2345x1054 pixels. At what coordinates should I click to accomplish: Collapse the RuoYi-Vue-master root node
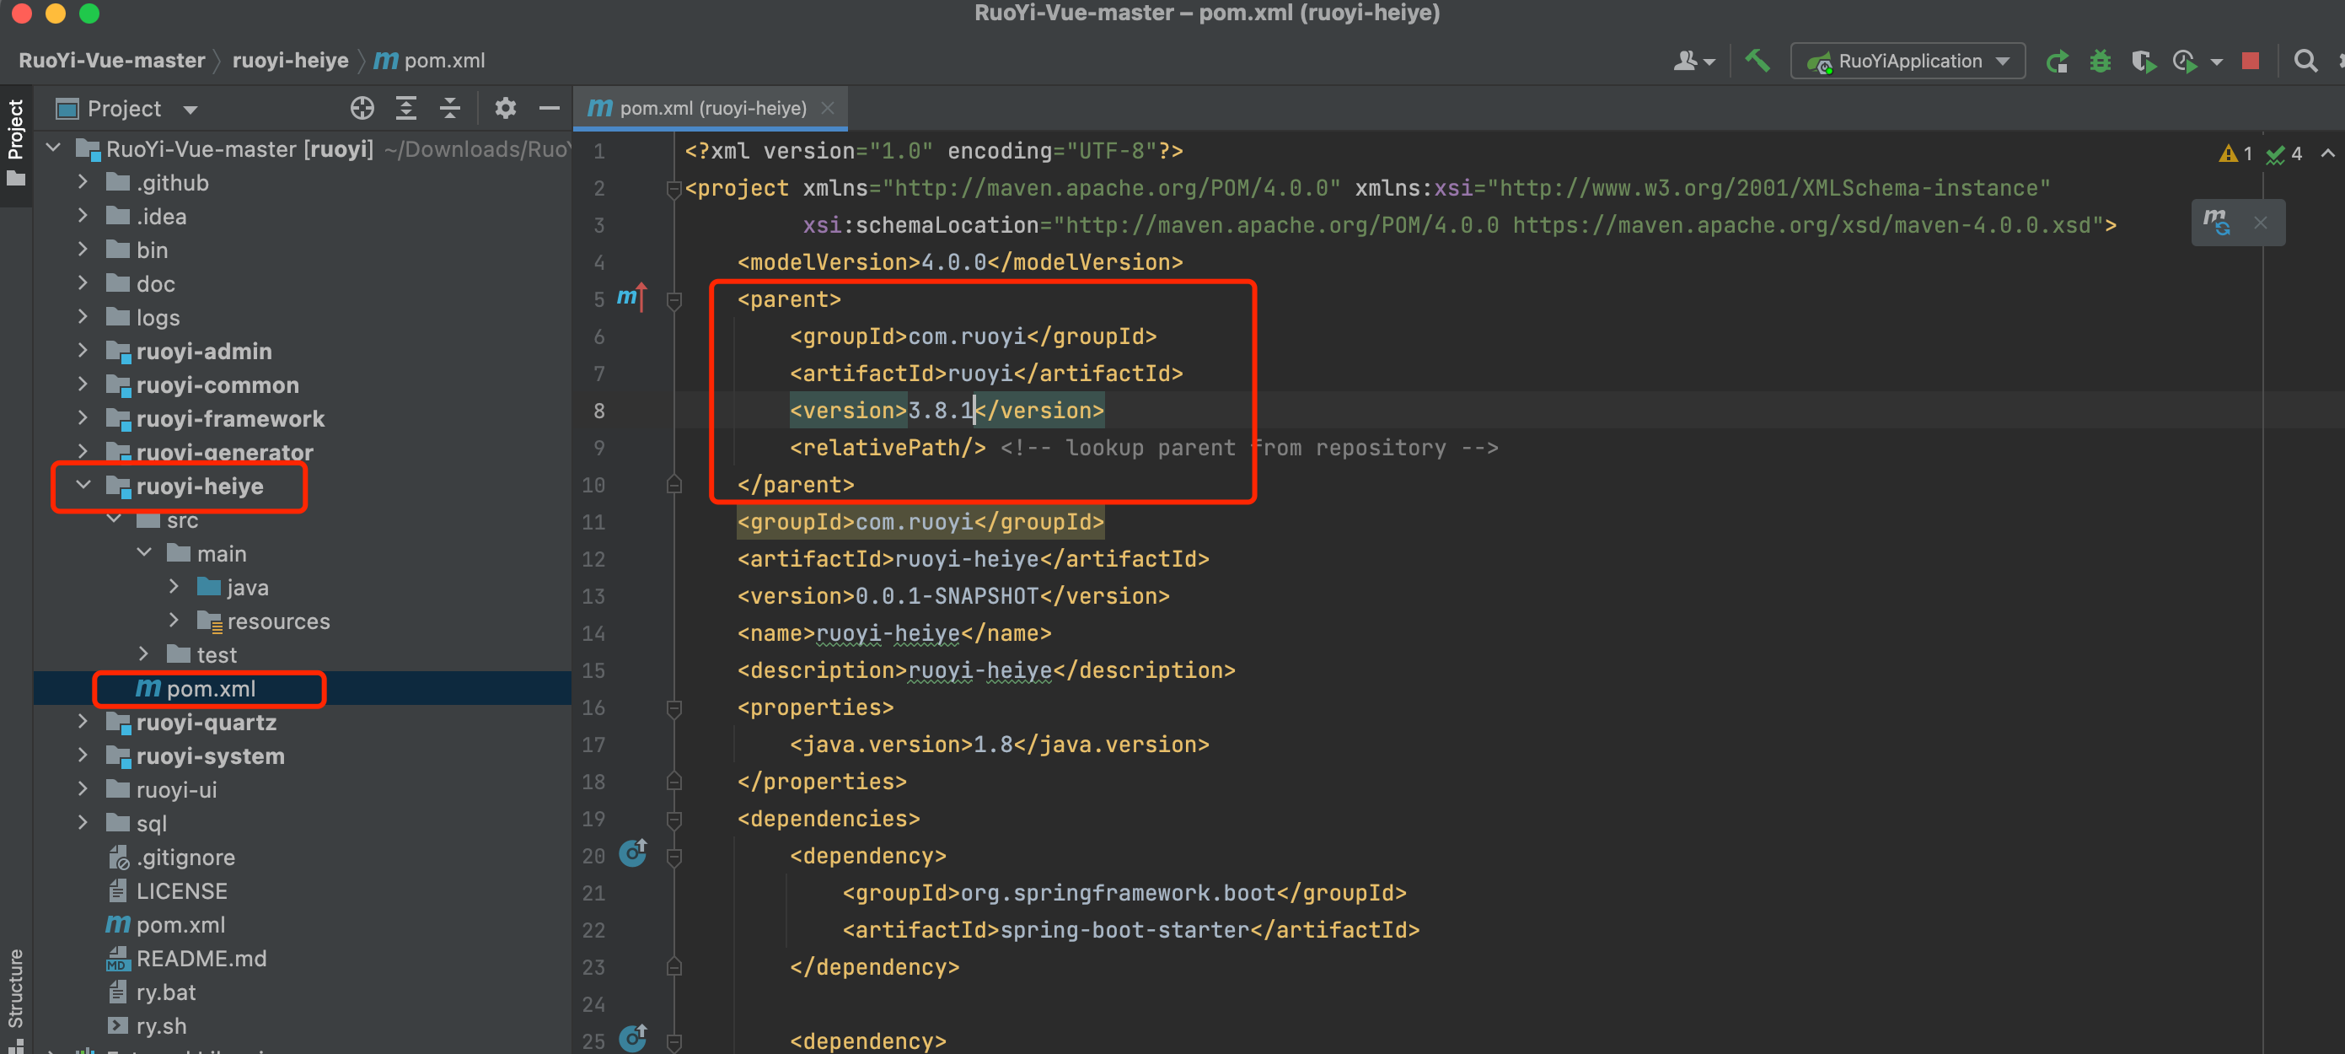click(x=54, y=148)
